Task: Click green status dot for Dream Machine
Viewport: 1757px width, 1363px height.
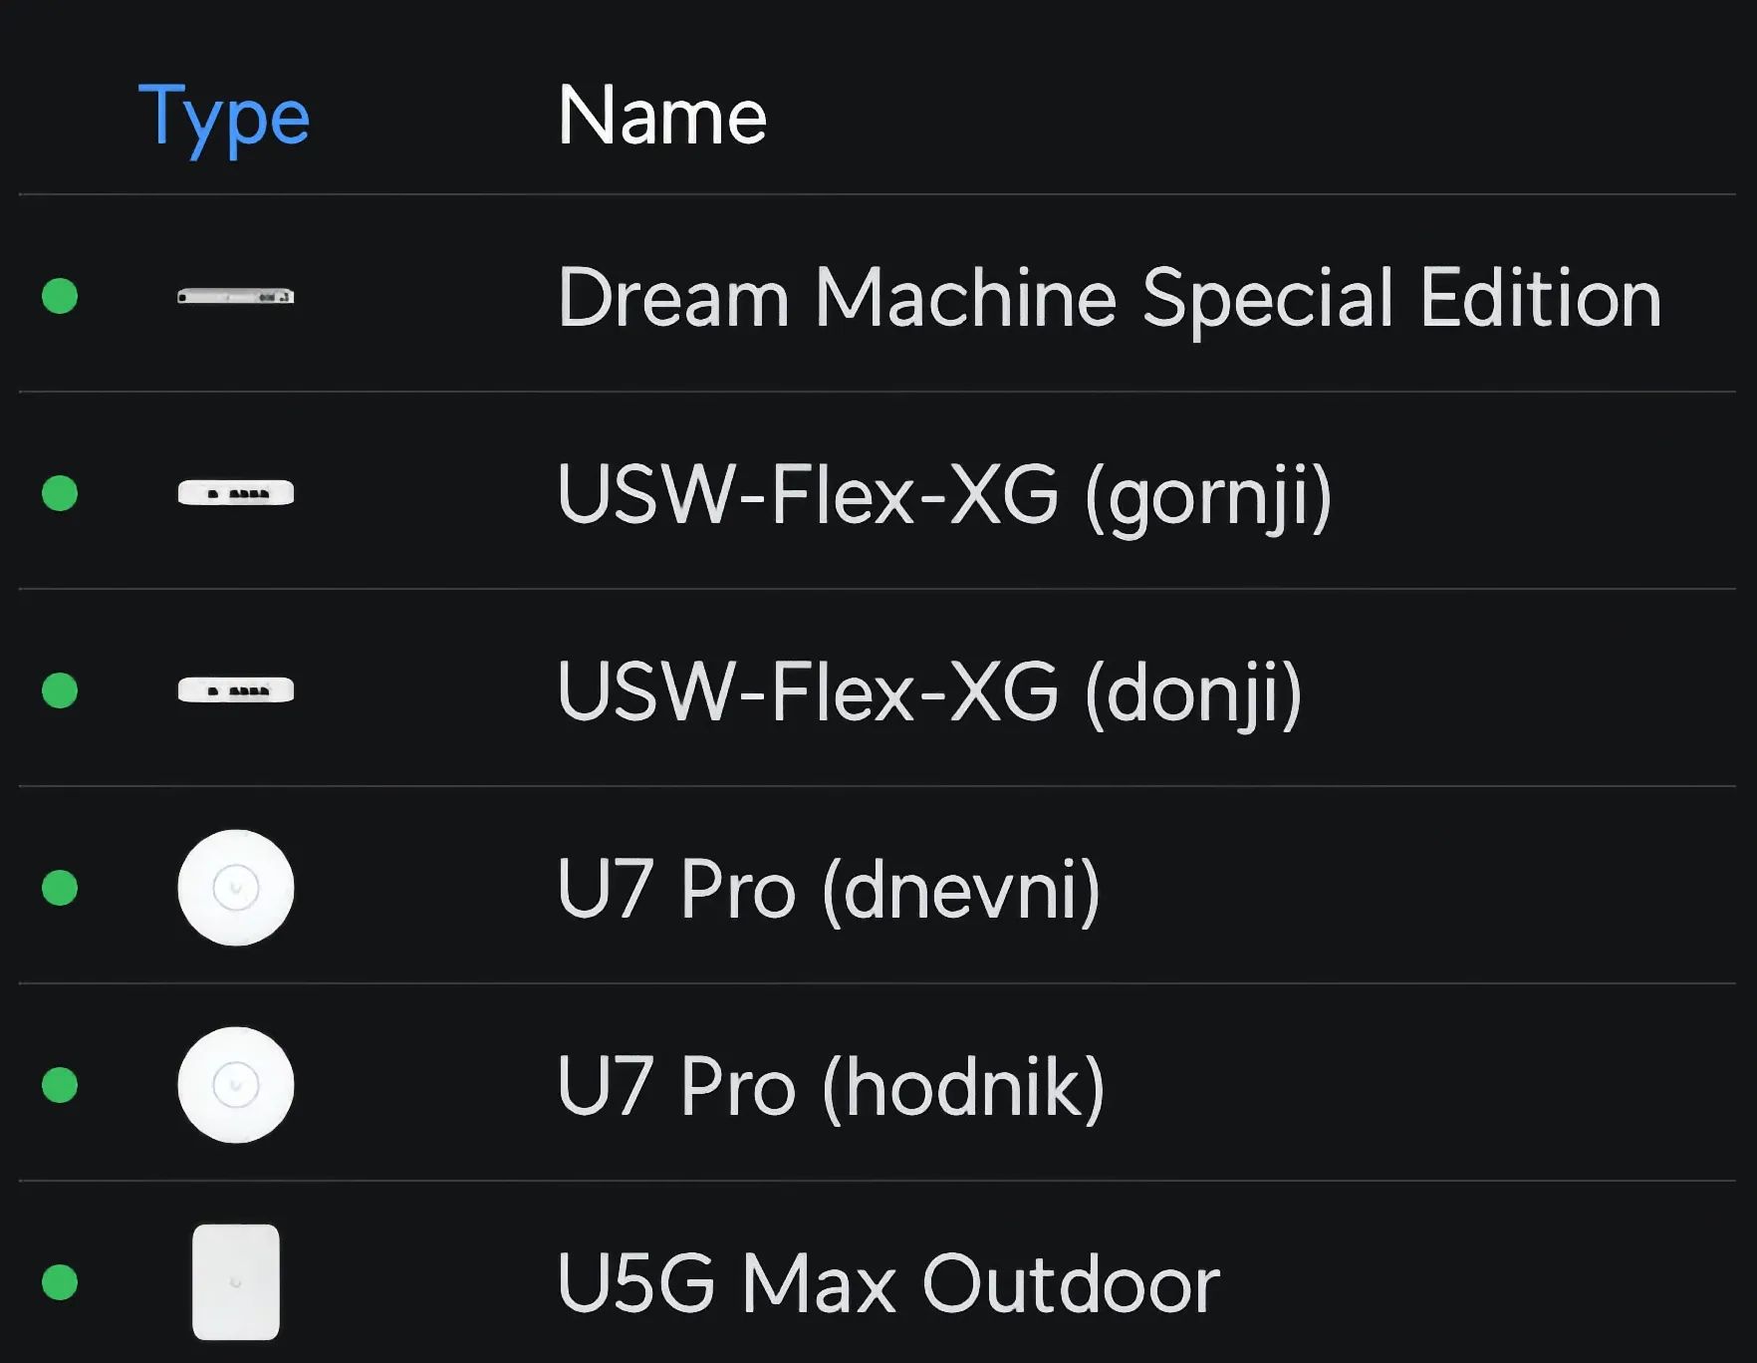Action: (x=60, y=296)
